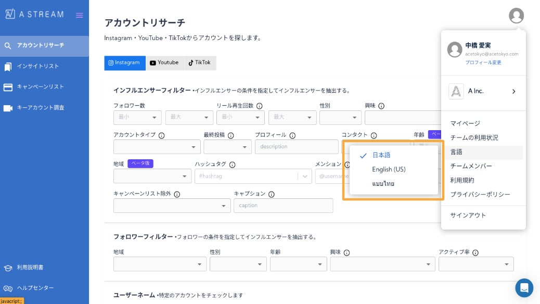Image resolution: width=540 pixels, height=304 pixels.
Task: Open the profile avatar icon at top right
Action: tap(516, 16)
